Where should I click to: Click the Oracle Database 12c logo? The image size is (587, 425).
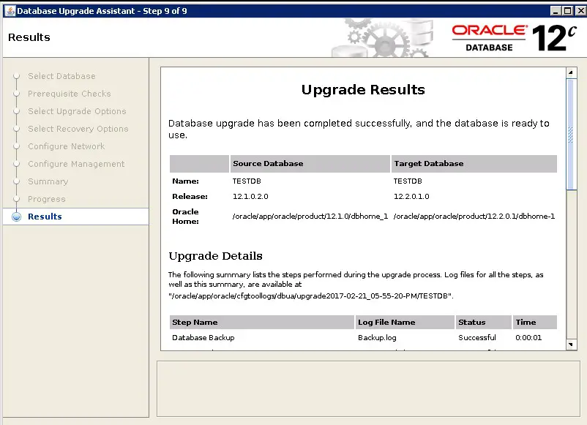point(514,37)
